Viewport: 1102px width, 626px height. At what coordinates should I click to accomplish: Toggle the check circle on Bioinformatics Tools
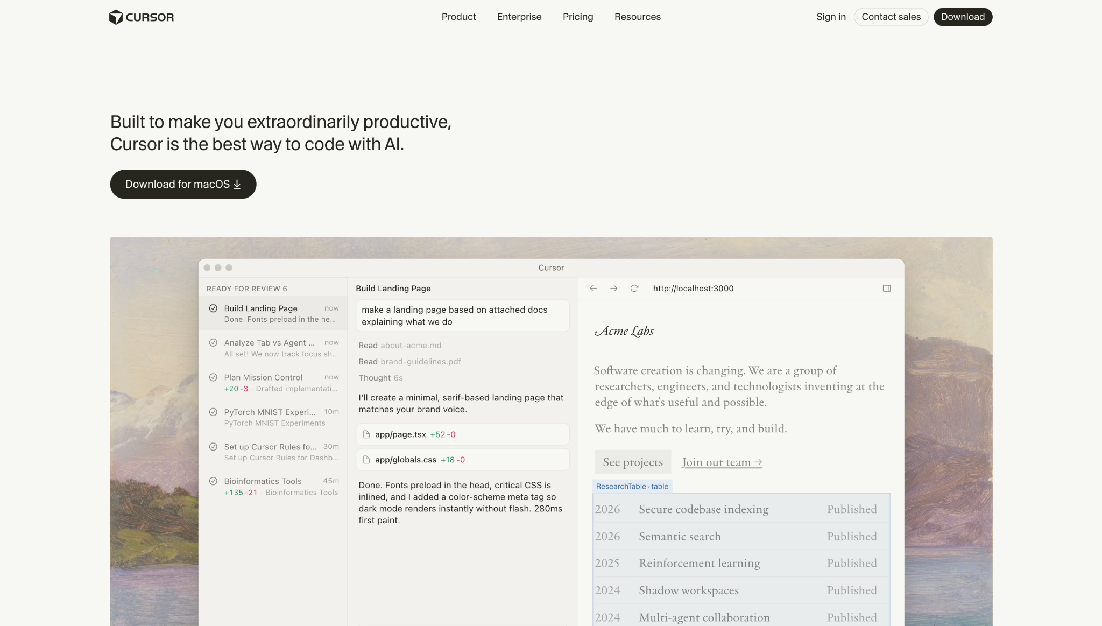pyautogui.click(x=214, y=481)
